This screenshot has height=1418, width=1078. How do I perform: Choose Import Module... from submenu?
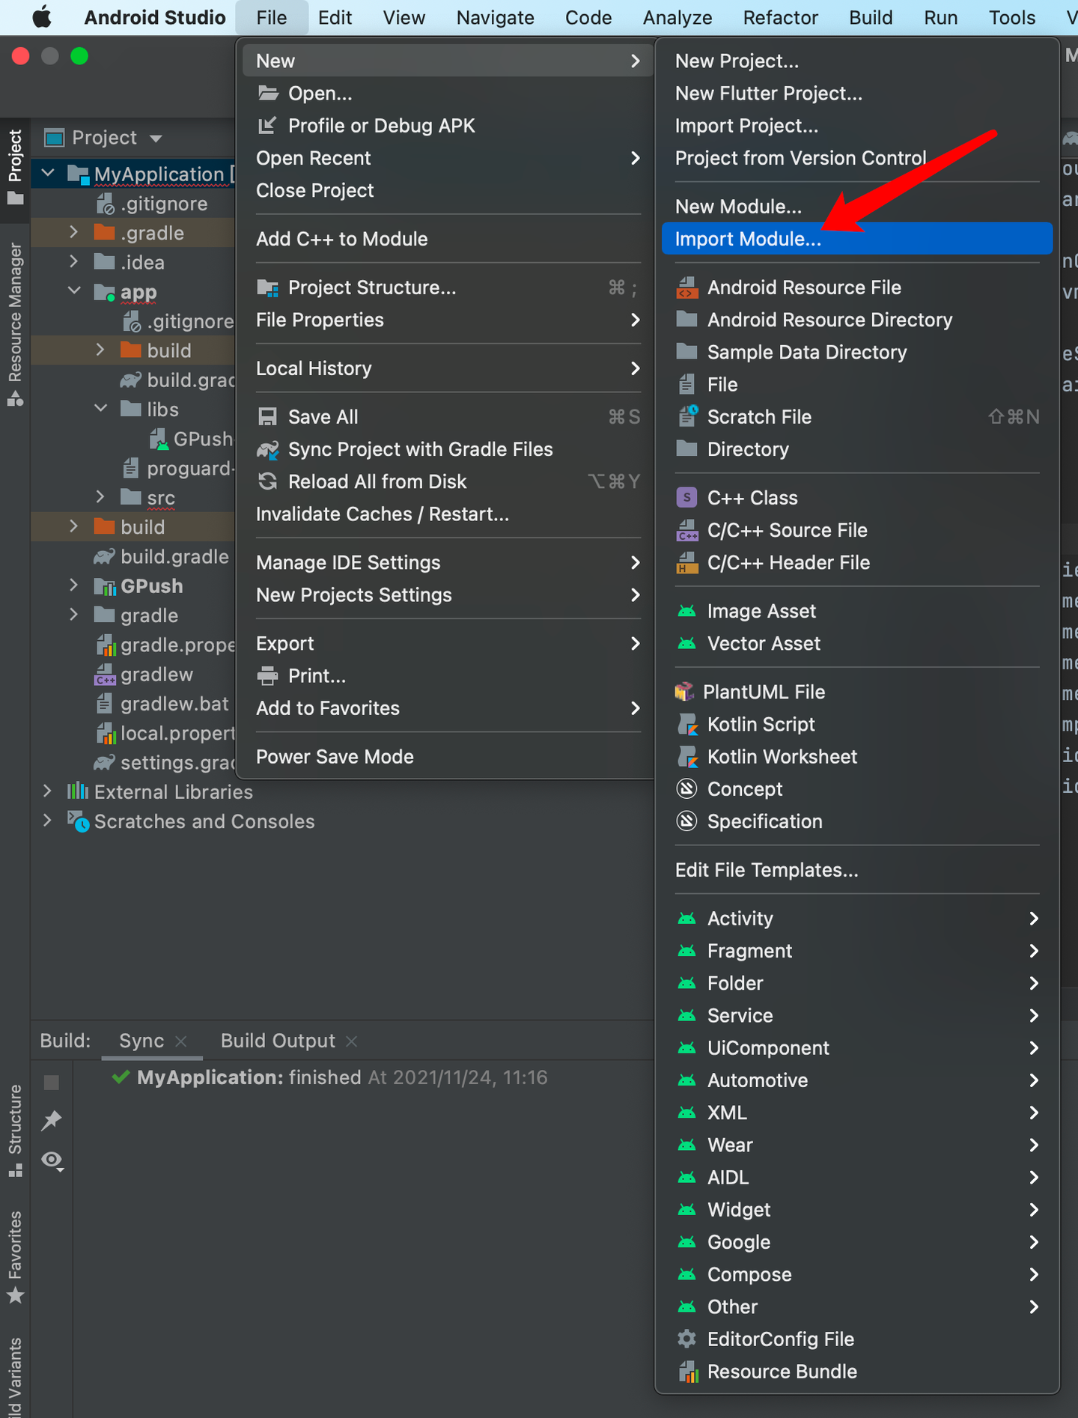coord(747,239)
